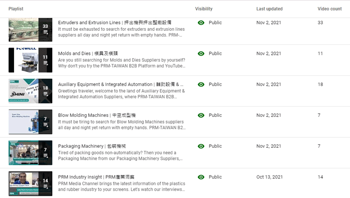The height and width of the screenshot is (198, 350).
Task: Click playlist icon on PRM Industry Insight thumbnail
Action: pos(45,187)
